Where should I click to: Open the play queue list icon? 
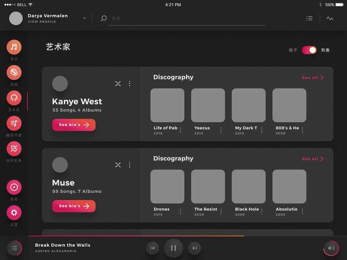coord(14,248)
